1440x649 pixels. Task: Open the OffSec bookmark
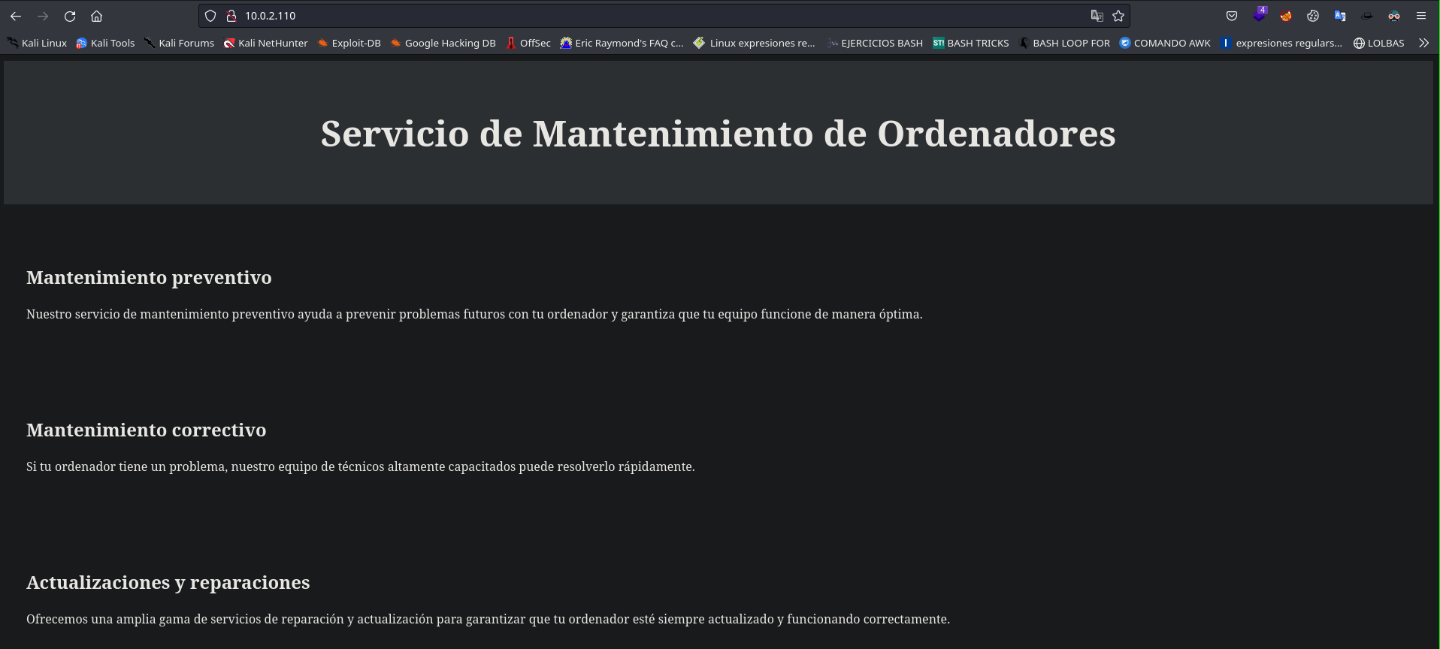tap(528, 43)
